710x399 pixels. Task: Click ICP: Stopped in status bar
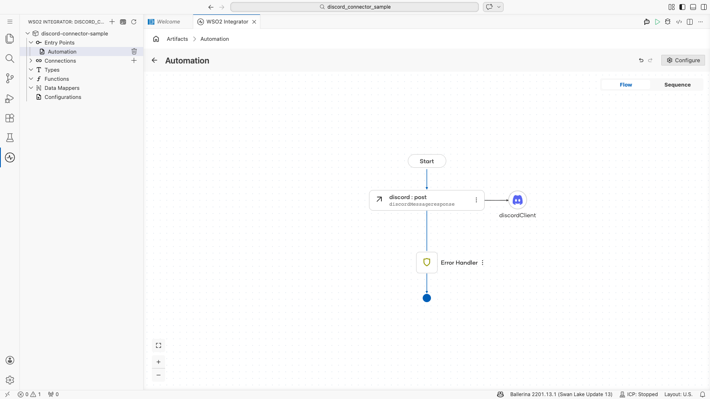point(639,394)
